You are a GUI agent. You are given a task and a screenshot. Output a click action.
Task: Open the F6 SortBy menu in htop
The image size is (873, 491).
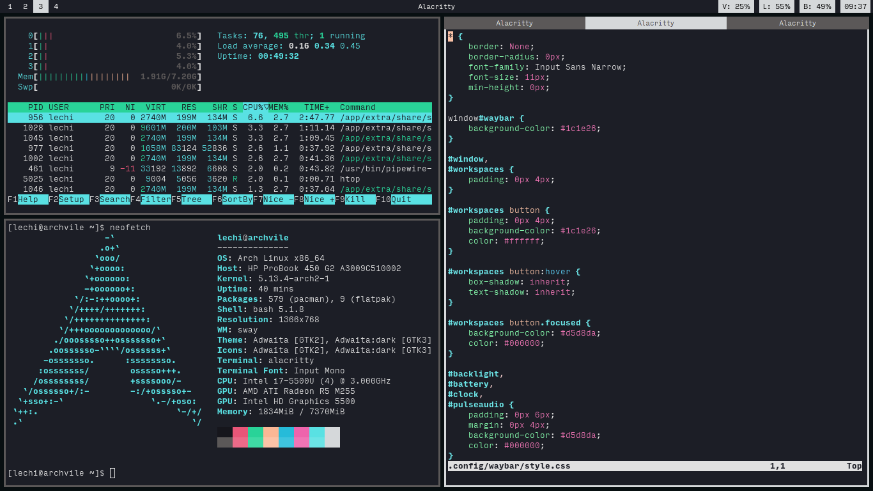233,199
